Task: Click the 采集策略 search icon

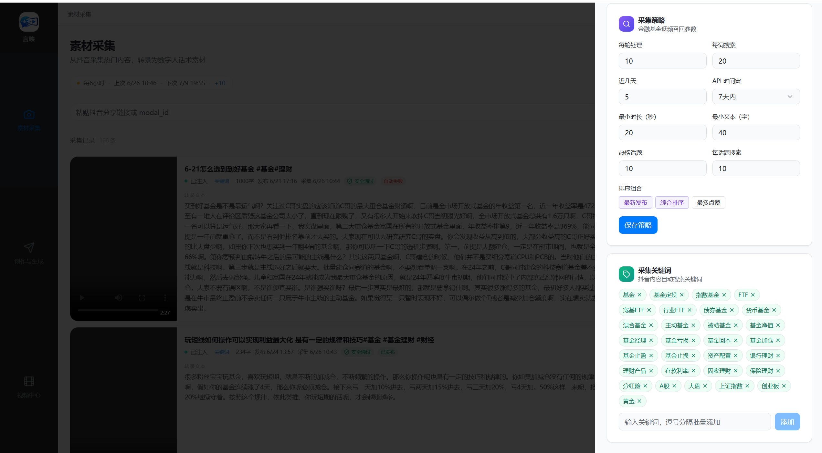Action: point(626,24)
